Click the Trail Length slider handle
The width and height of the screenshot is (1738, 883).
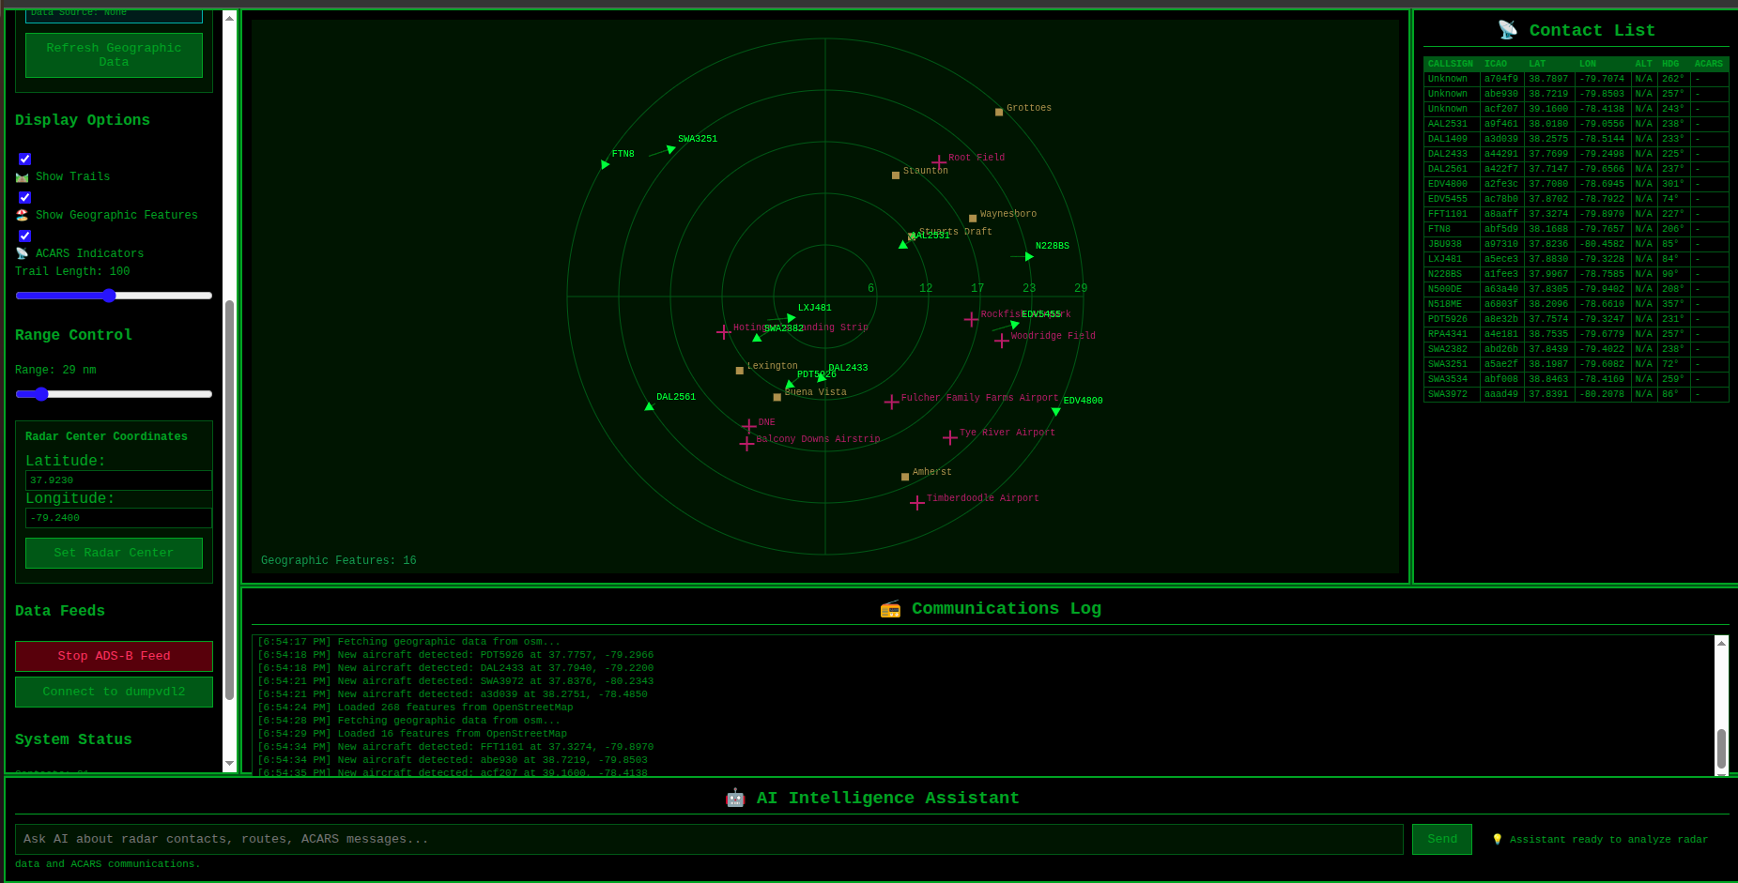click(x=109, y=296)
